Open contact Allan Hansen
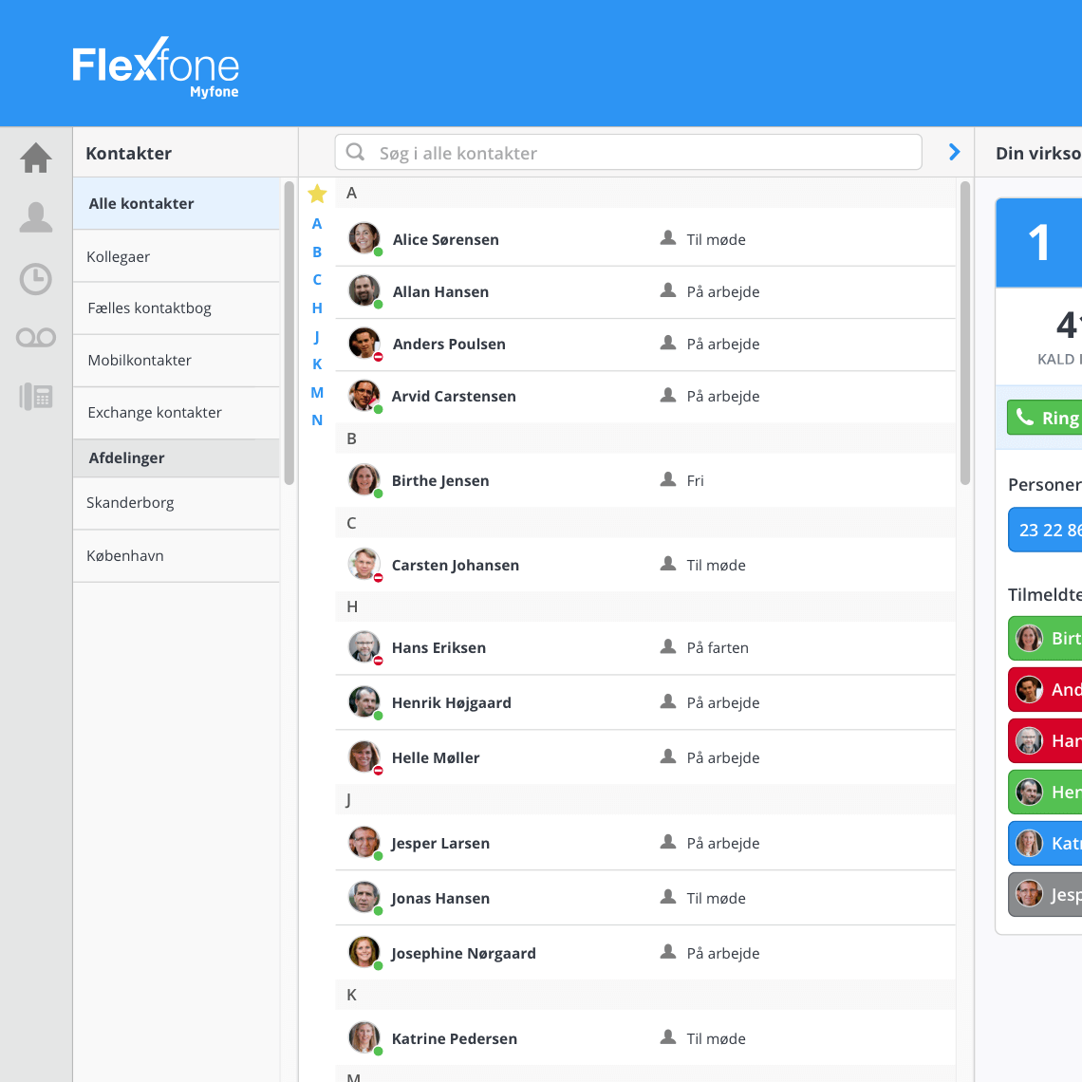Viewport: 1082px width, 1082px height. point(645,292)
